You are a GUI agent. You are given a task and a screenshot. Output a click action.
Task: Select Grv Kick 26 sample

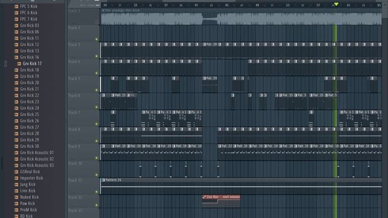[x=30, y=121]
